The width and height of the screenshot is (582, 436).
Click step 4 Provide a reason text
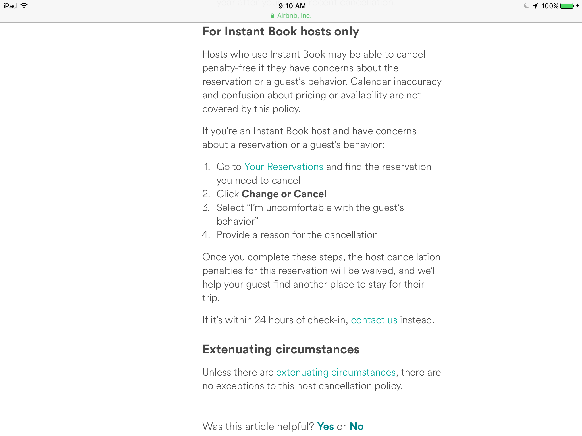297,235
